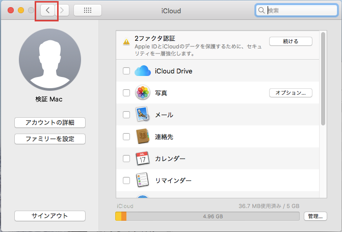Click the 連絡先 label text

click(x=164, y=137)
